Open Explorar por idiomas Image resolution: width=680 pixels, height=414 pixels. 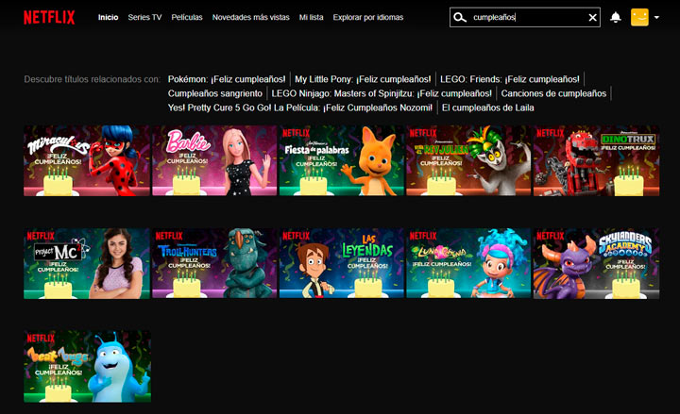pyautogui.click(x=368, y=17)
